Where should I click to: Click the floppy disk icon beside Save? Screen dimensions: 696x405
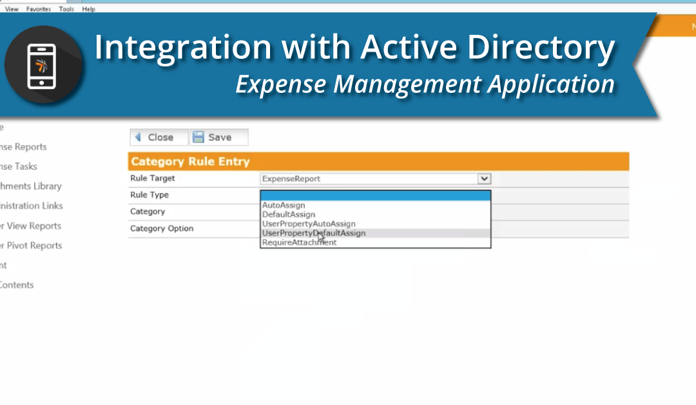tap(198, 137)
